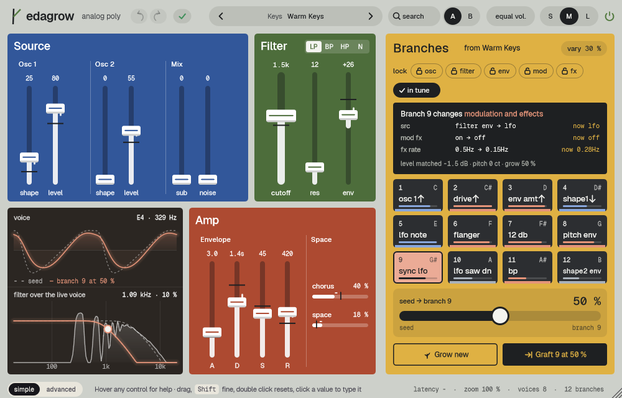Toggle the in tune option
This screenshot has width=622, height=398.
point(417,90)
